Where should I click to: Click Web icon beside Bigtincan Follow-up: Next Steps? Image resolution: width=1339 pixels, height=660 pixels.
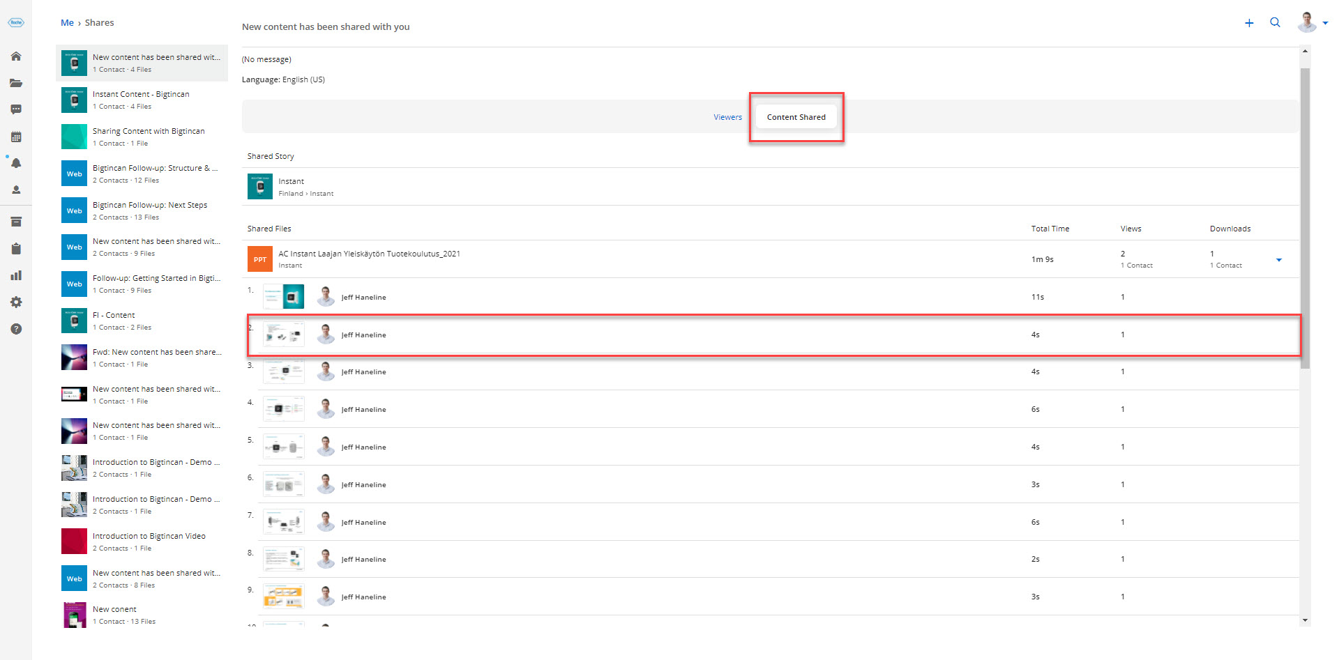74,210
